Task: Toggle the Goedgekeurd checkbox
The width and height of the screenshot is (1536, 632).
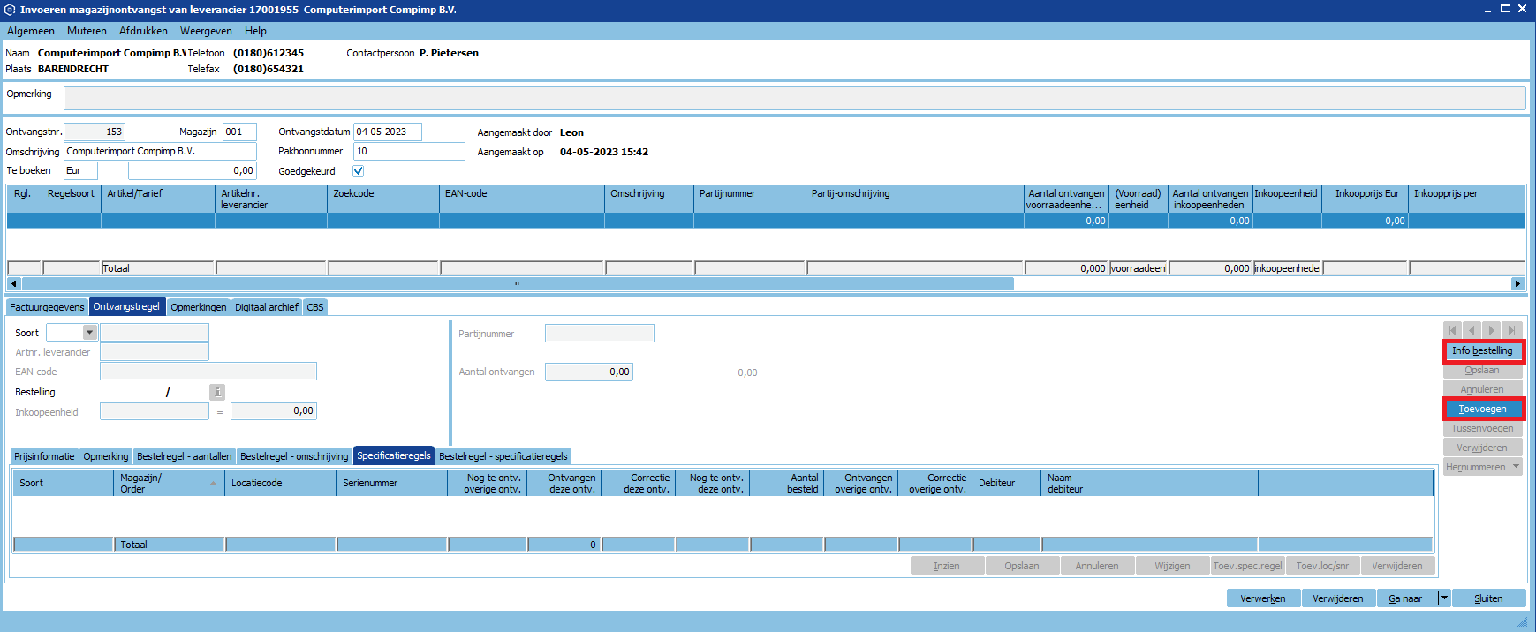Action: (358, 171)
